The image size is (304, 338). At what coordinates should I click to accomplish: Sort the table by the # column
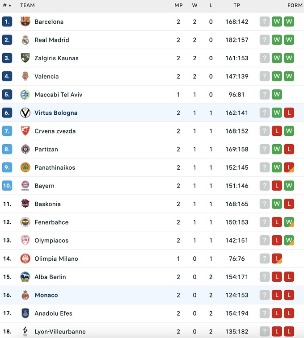point(7,5)
